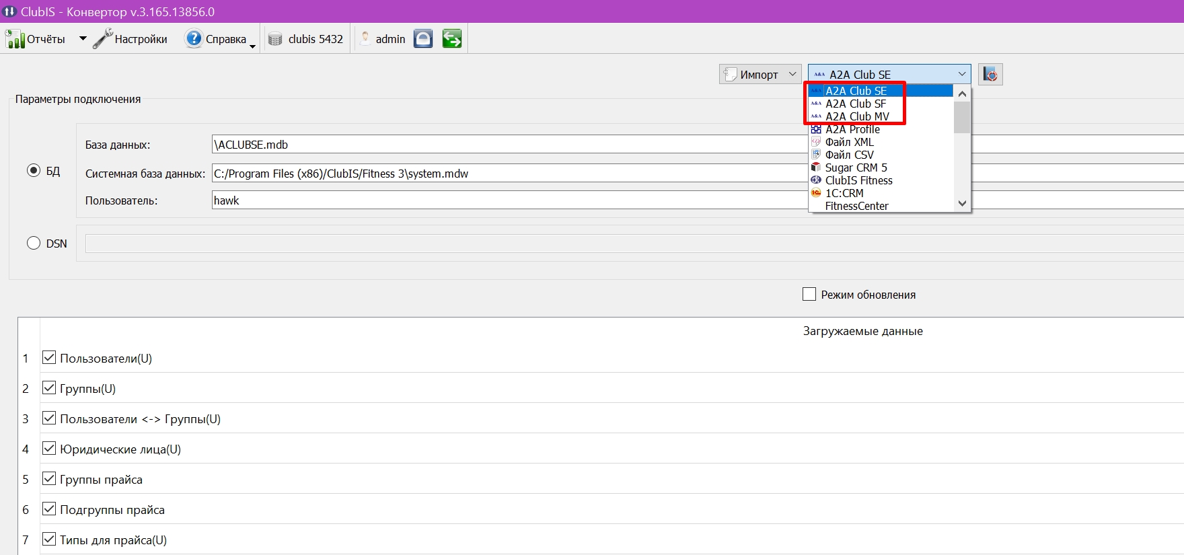Uncheck the Группы прайса checkbox
The height and width of the screenshot is (555, 1184).
[x=49, y=478]
